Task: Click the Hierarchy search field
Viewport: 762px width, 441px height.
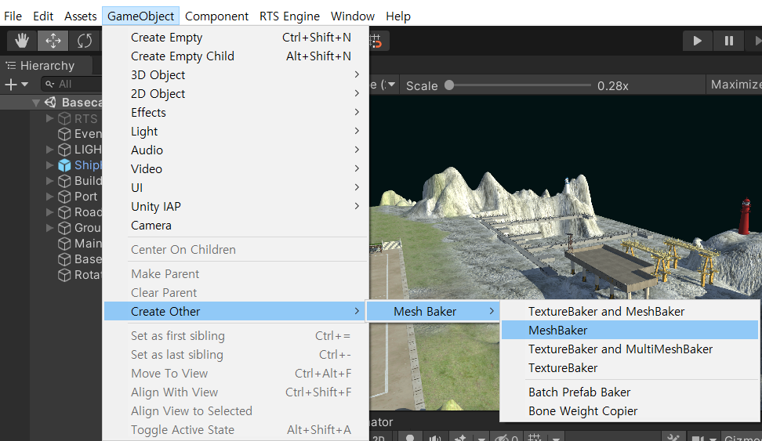Action: pyautogui.click(x=71, y=84)
